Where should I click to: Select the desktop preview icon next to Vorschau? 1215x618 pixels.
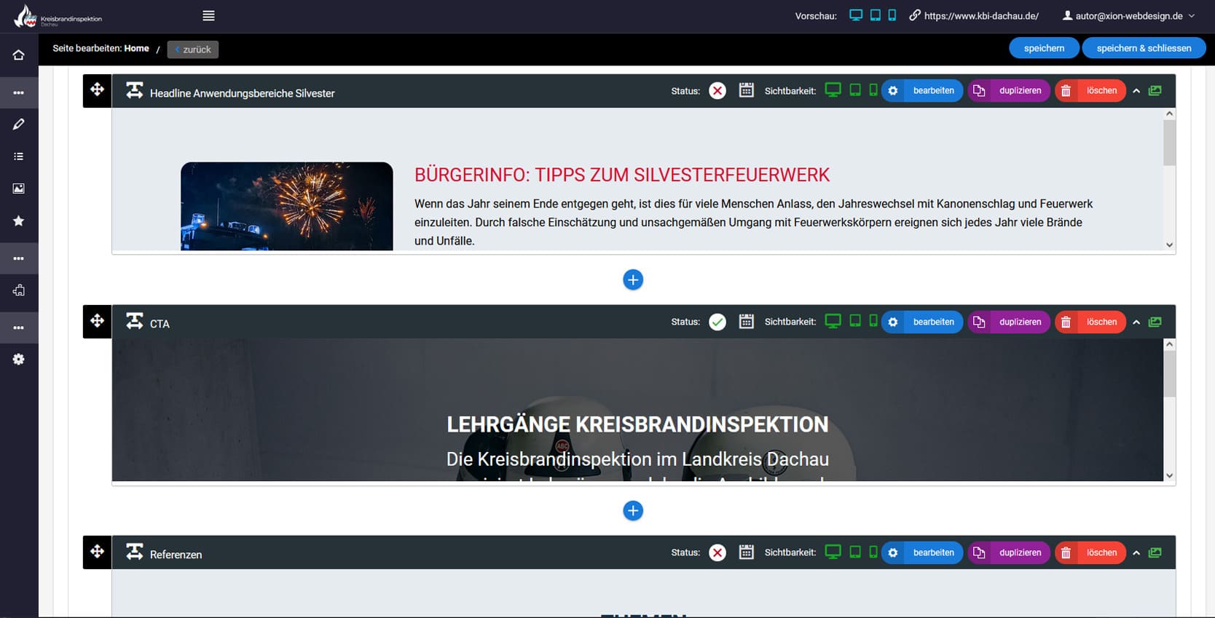856,15
